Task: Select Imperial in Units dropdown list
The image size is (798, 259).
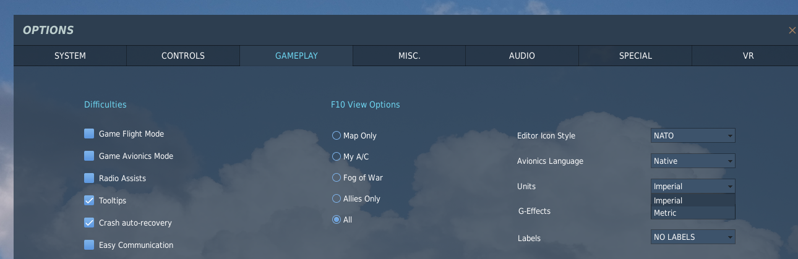Action: coord(693,200)
